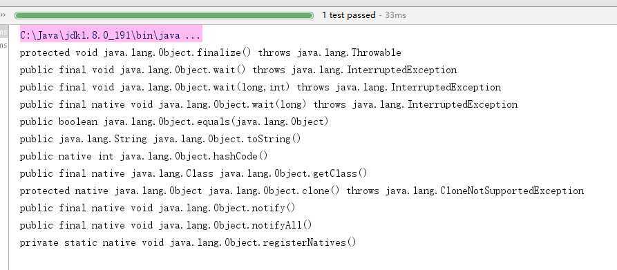The width and height of the screenshot is (617, 270).
Task: Select the second test row showing ms
Action: (x=3, y=45)
